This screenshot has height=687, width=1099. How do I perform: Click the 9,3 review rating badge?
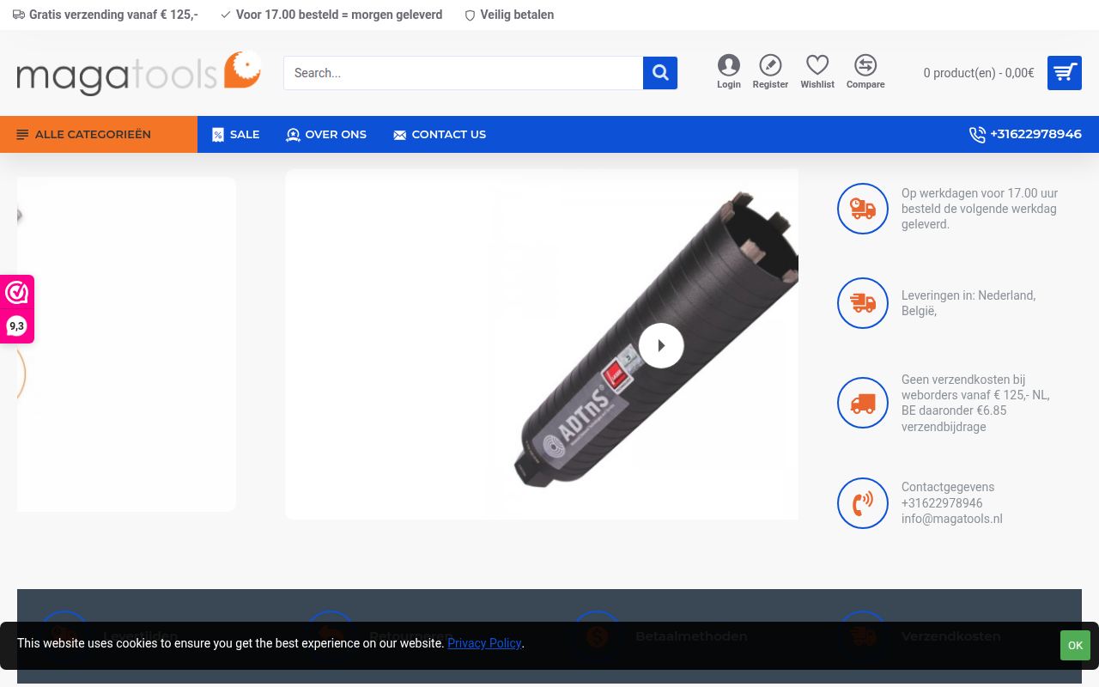click(x=16, y=325)
